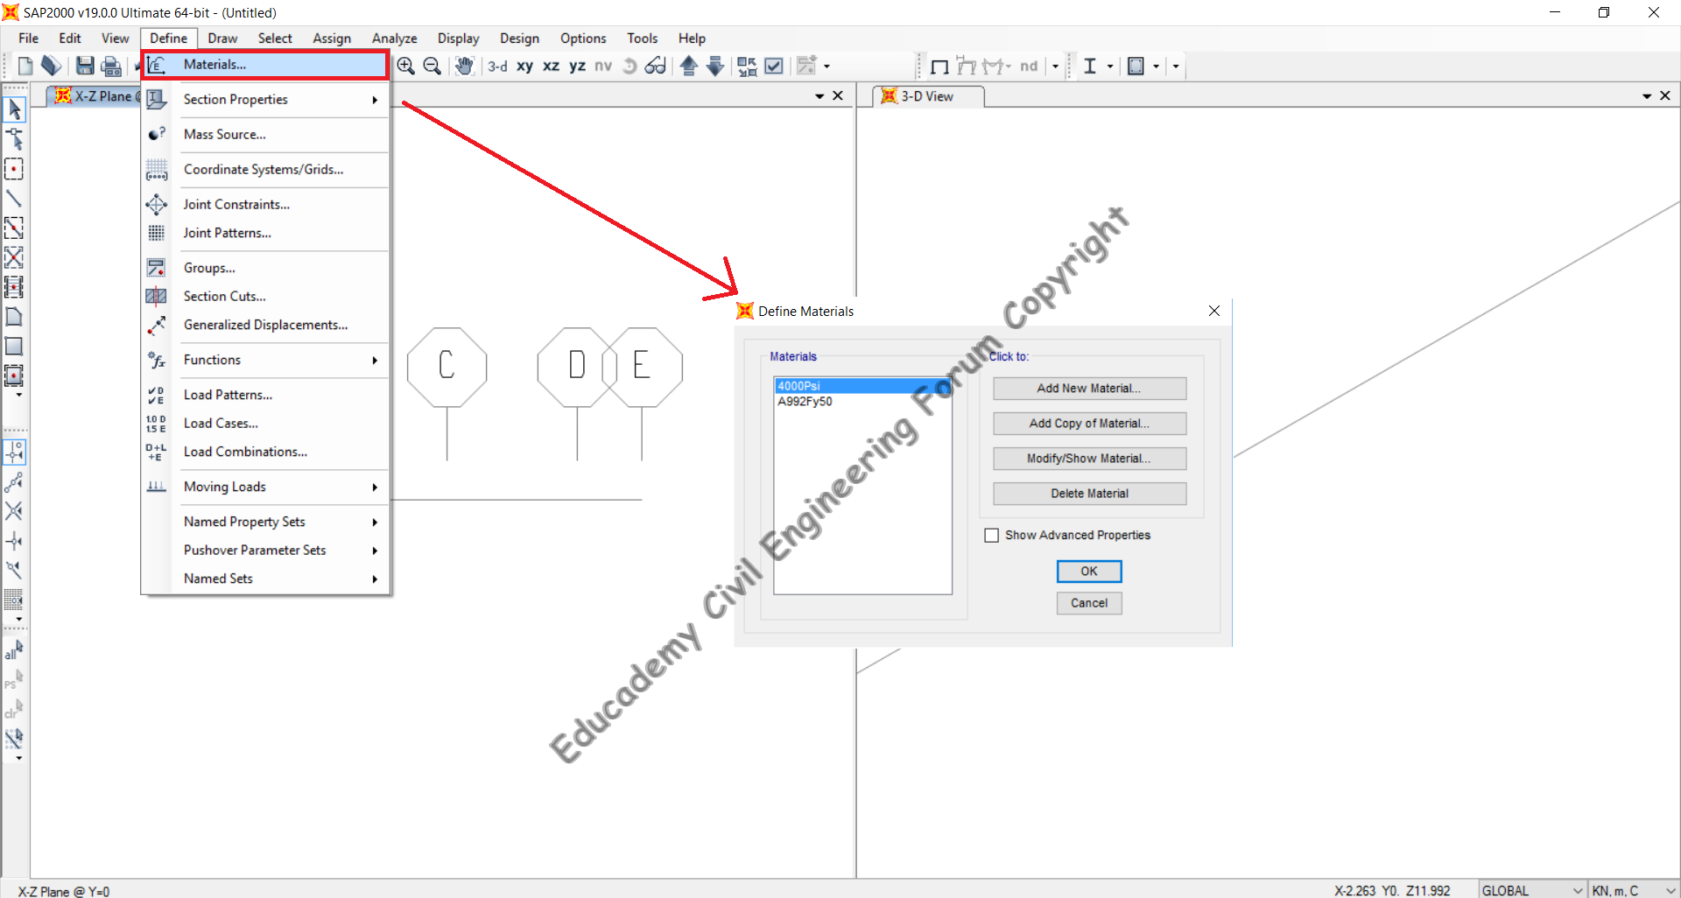
Task: Close the Define Materials dialog
Action: (1214, 311)
